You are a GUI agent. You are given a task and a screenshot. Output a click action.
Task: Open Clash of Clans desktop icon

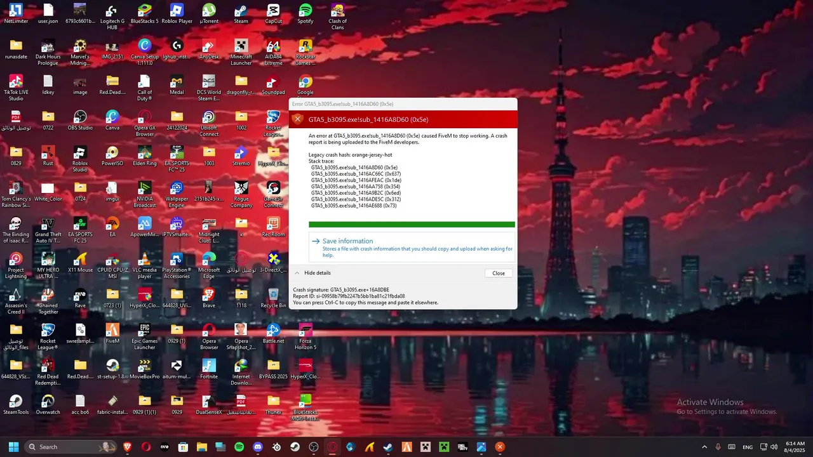click(338, 17)
